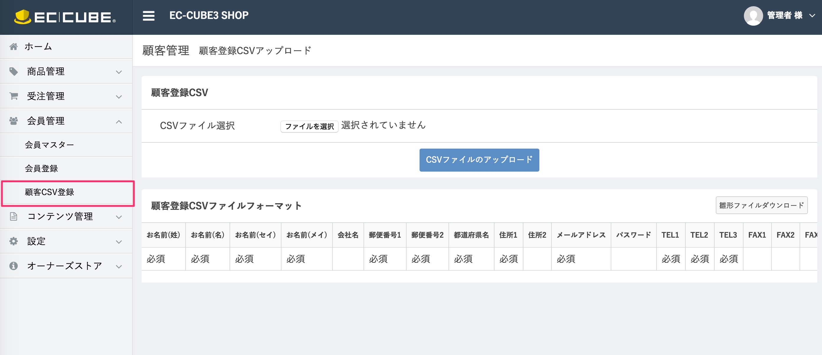Click the コンテンツ管理 document icon
822x355 pixels.
pos(13,217)
